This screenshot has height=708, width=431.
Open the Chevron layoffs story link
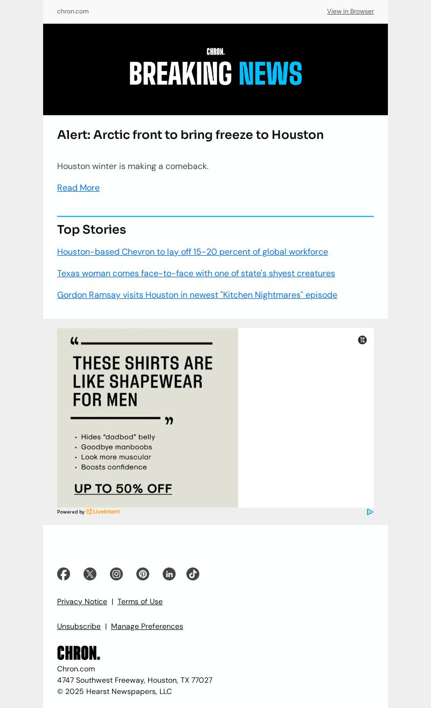point(192,252)
